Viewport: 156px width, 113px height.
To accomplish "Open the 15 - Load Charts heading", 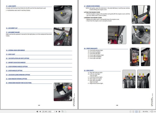I will (x=11, y=6).
